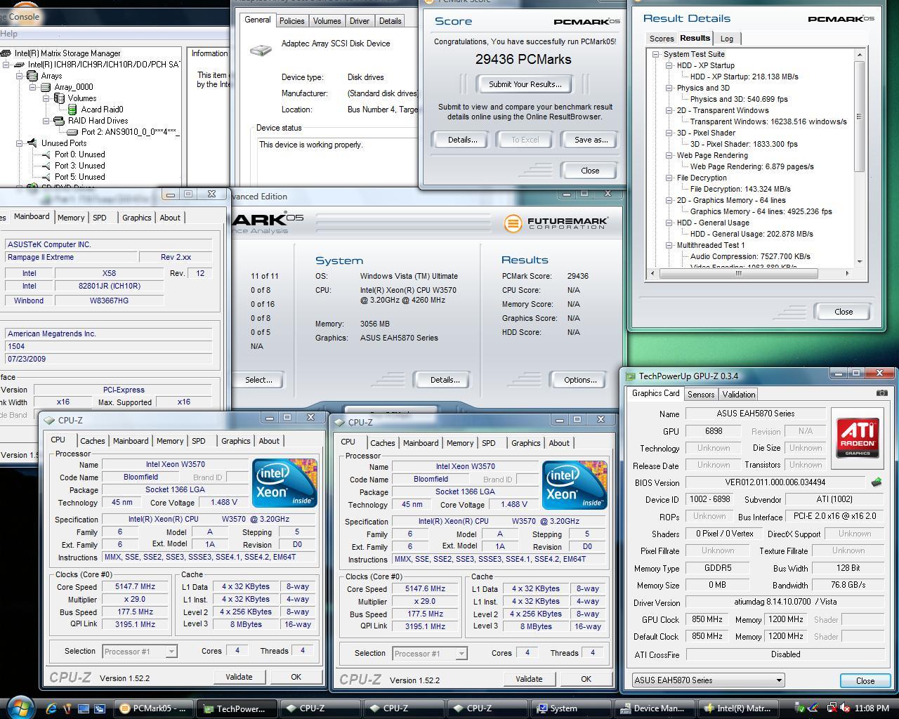Click the Result Details vertical scrollbar thumb
This screenshot has width=899, height=719.
(860, 115)
